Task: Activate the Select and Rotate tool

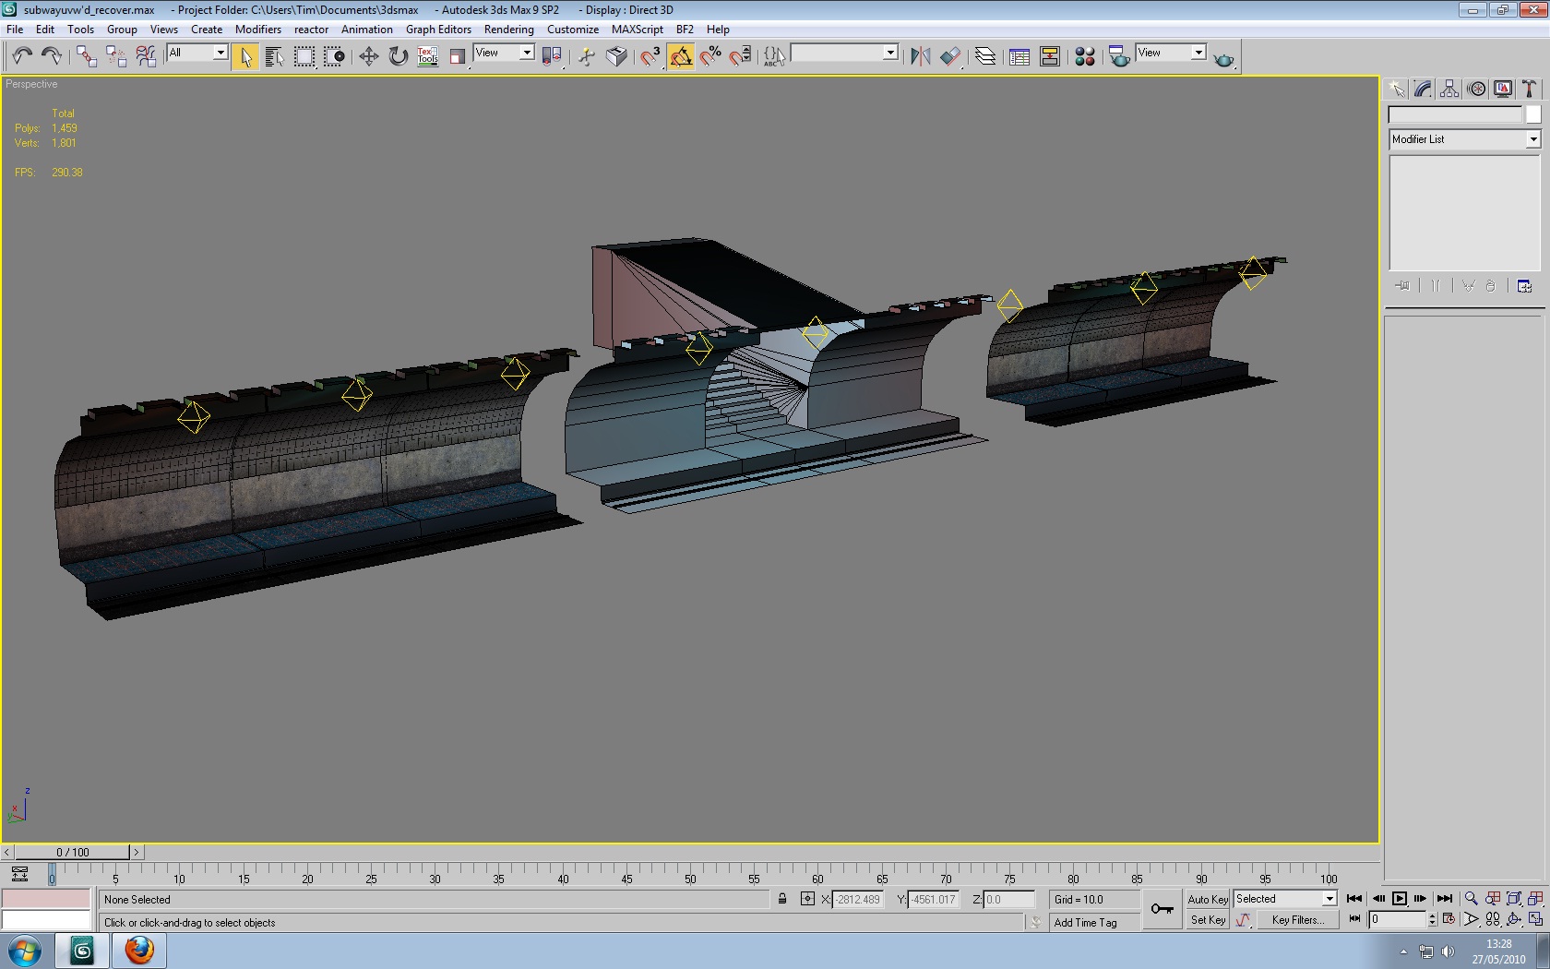Action: coord(398,57)
